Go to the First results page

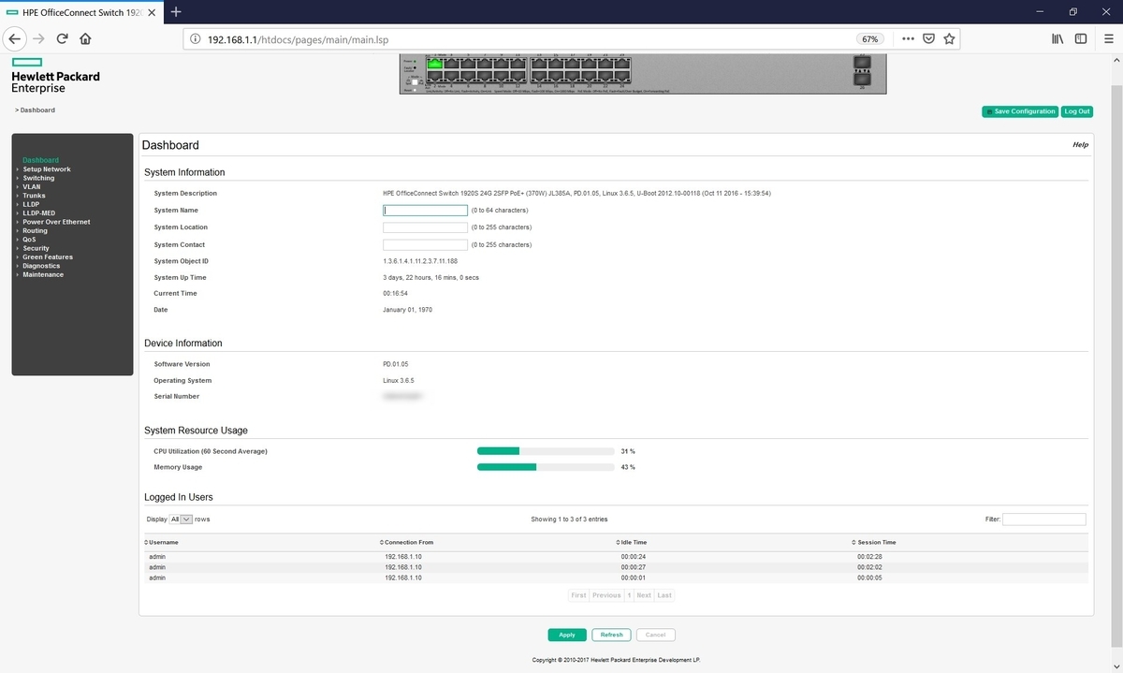click(578, 595)
